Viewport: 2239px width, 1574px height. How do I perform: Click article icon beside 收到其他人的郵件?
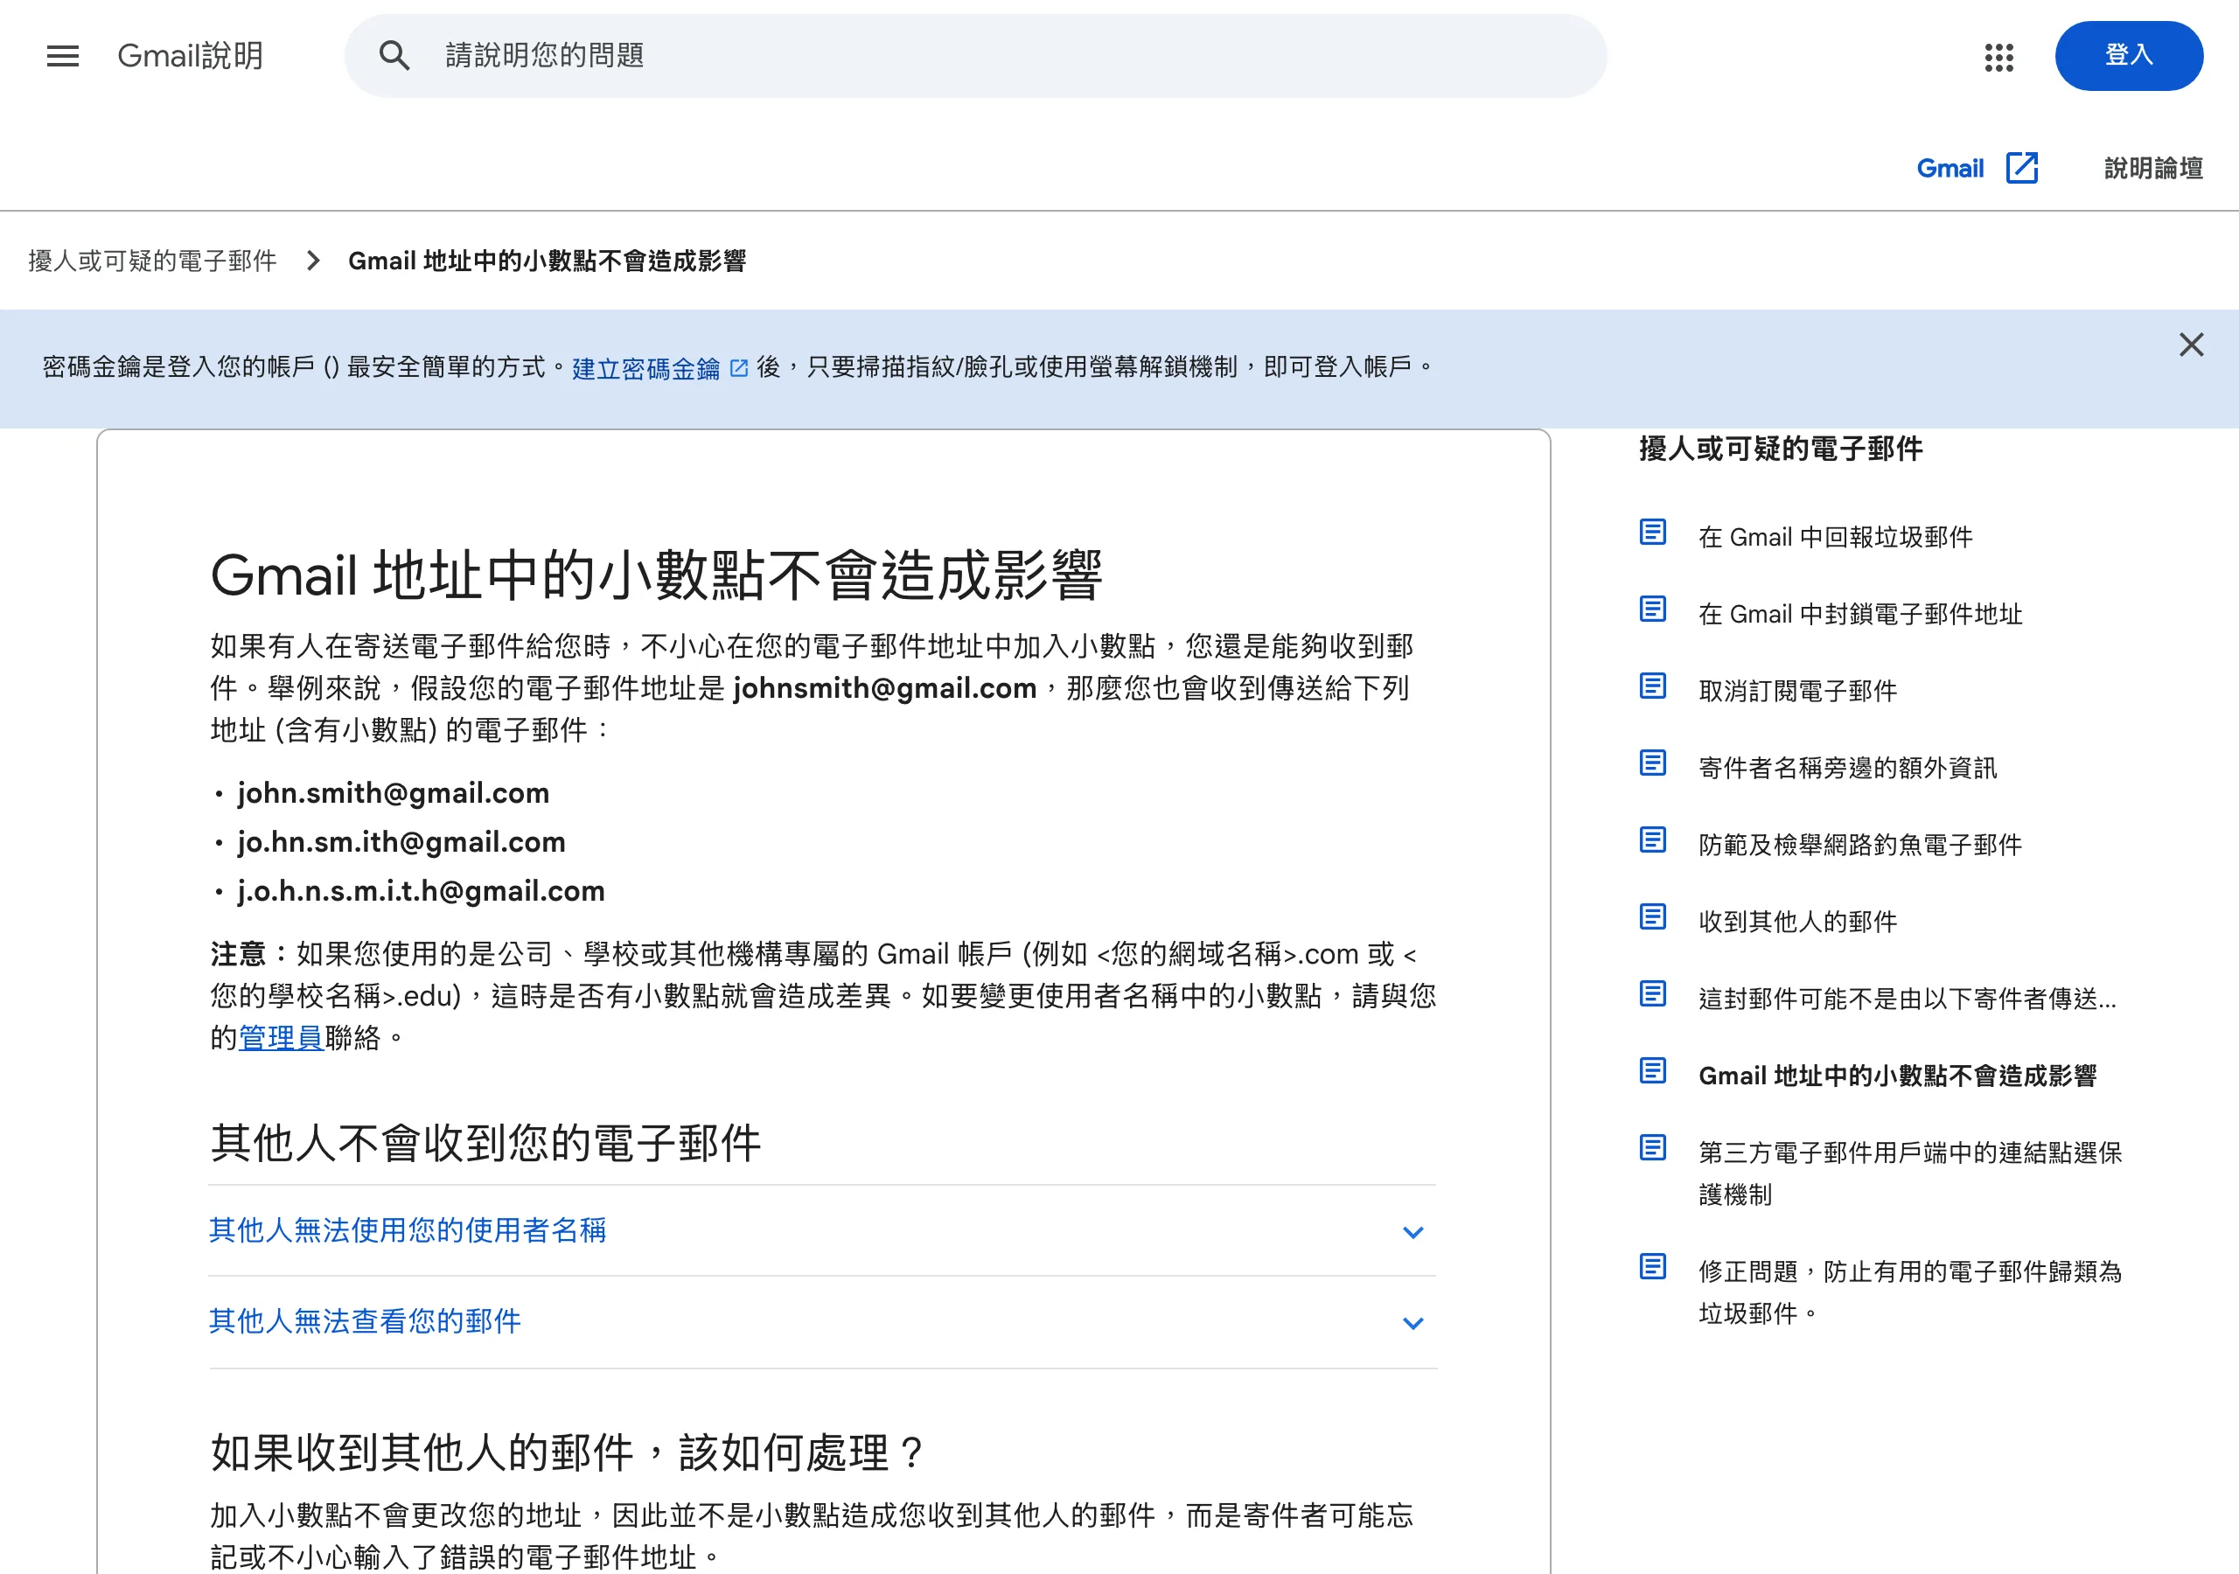[x=1652, y=917]
